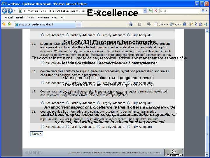This screenshot has width=210, height=158.
Task: Stop loading with the red X icon
Action: [155, 11]
